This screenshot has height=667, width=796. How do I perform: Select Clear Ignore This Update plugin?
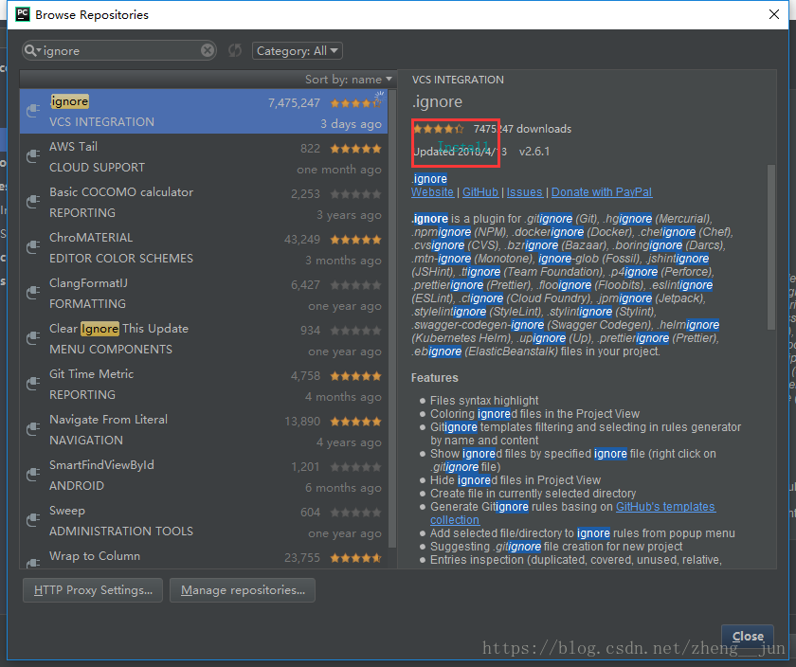click(204, 338)
